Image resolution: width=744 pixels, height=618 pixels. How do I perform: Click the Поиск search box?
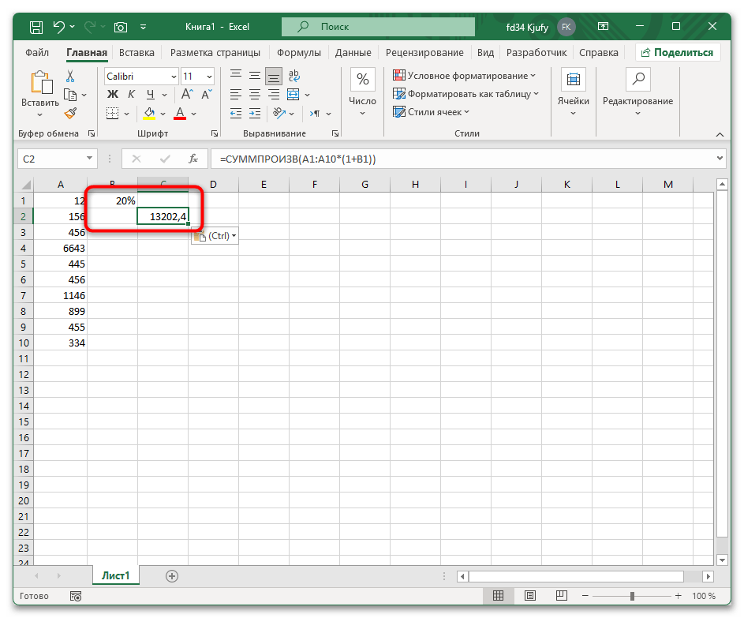click(x=378, y=27)
